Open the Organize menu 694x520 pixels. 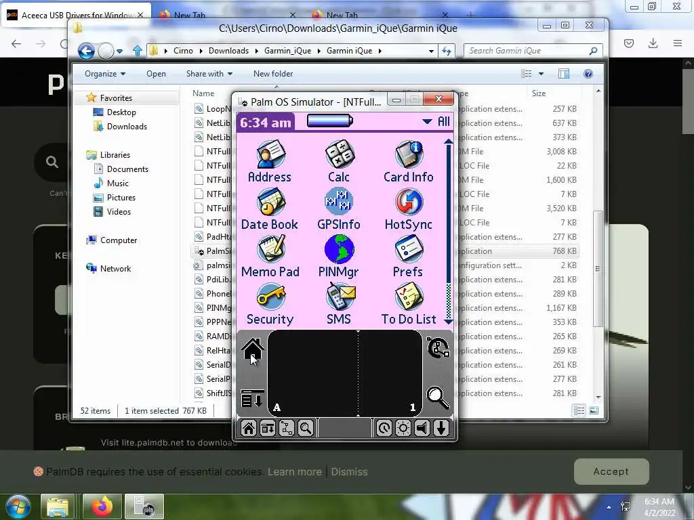tap(105, 74)
